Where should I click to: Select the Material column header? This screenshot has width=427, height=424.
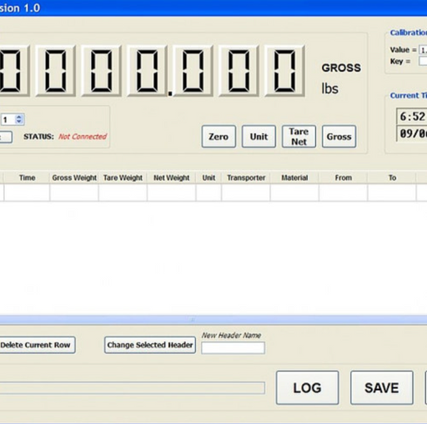tap(294, 177)
